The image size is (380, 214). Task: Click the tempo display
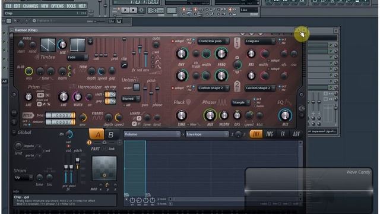click(156, 11)
